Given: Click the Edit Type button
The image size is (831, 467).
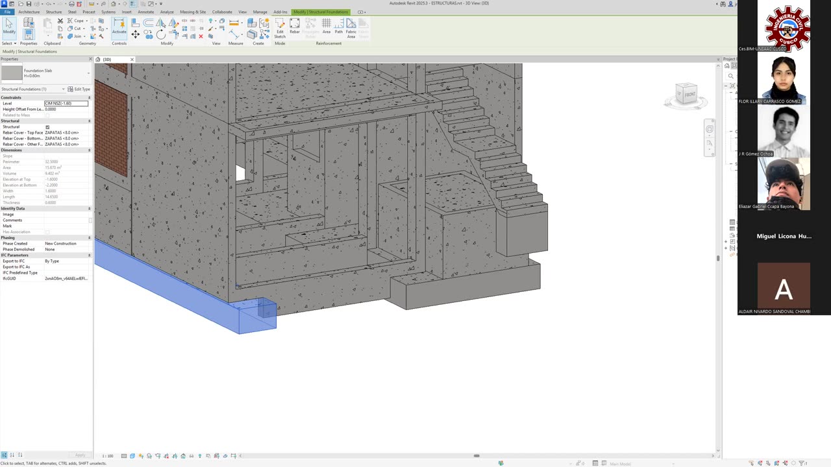Looking at the screenshot, I should tap(79, 90).
